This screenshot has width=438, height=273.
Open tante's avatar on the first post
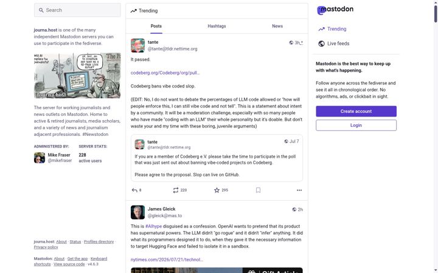[137, 45]
